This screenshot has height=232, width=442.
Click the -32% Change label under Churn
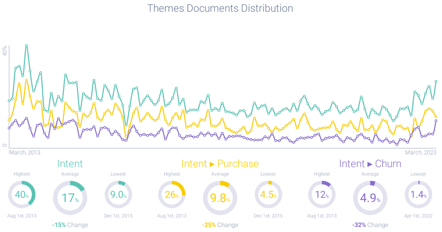370,225
